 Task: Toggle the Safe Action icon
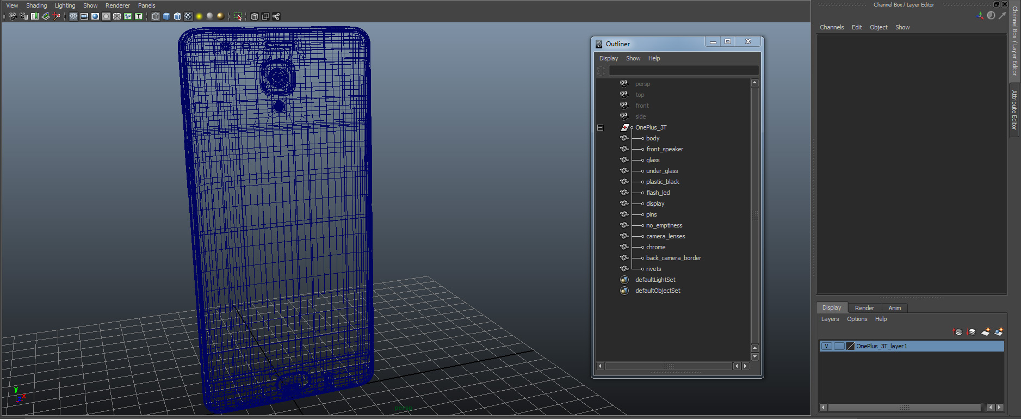(128, 16)
